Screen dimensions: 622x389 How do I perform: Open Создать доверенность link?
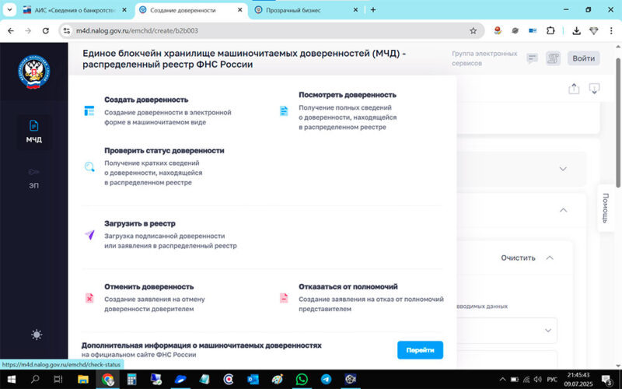click(146, 100)
